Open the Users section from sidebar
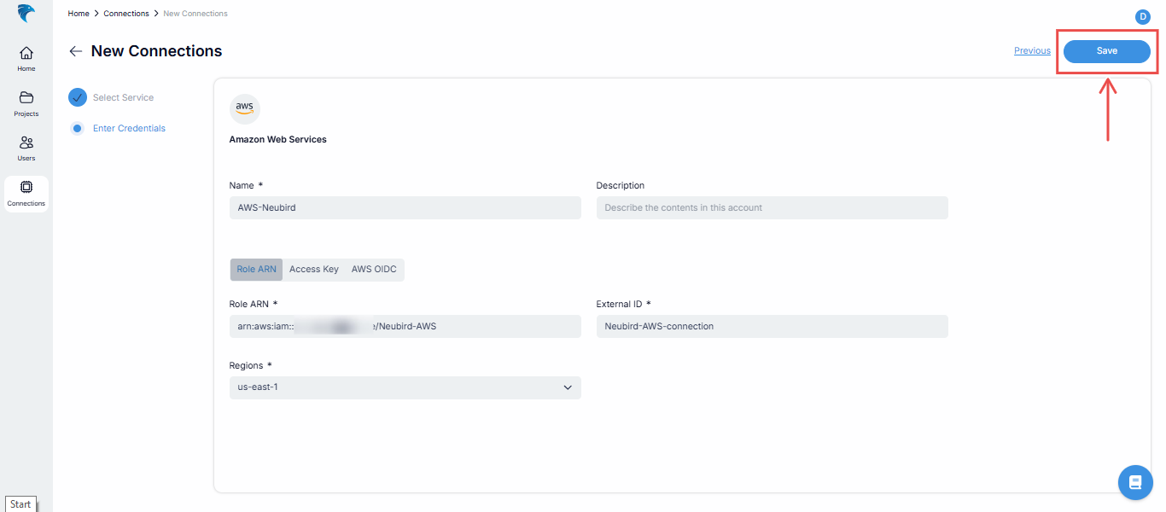This screenshot has width=1166, height=512. [x=26, y=147]
